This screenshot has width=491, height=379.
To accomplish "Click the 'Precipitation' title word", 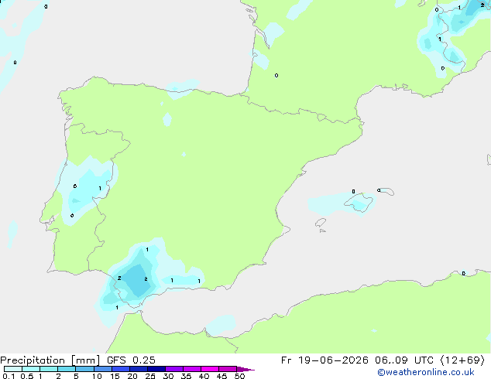I will click(33, 360).
